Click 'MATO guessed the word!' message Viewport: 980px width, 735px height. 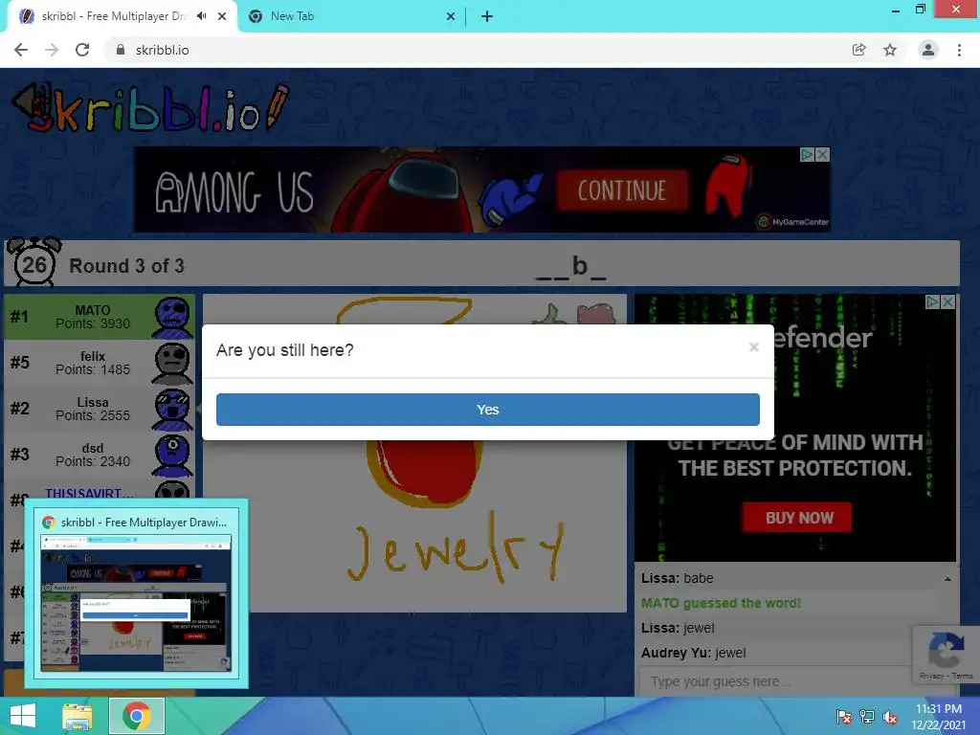721,603
